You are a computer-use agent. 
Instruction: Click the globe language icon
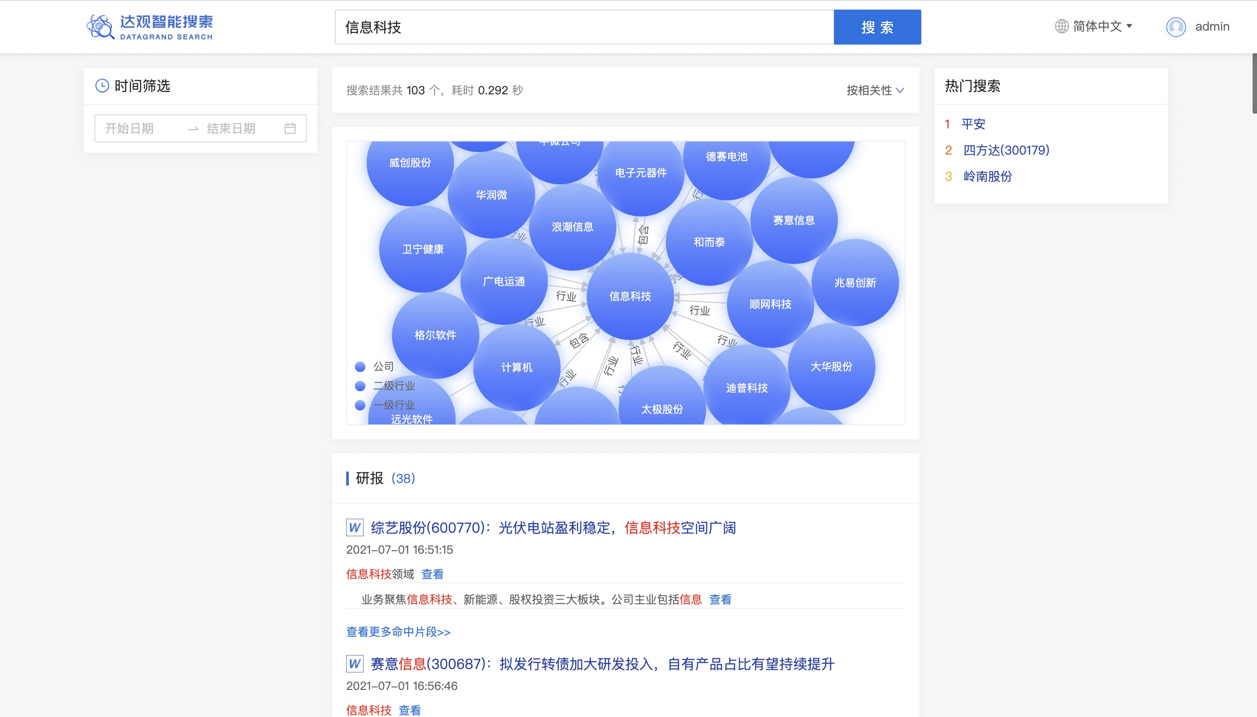(x=1061, y=26)
